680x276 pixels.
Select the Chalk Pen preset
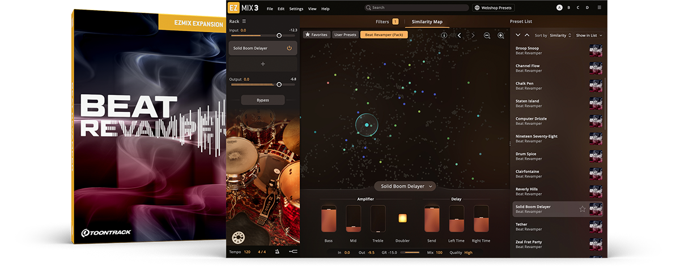click(x=558, y=86)
